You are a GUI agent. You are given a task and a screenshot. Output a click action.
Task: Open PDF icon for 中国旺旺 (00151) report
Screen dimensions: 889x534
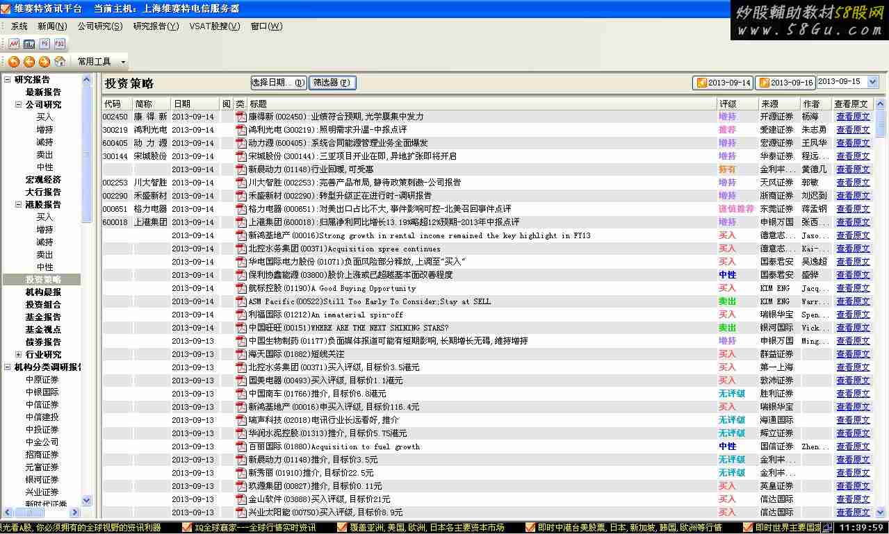point(242,328)
